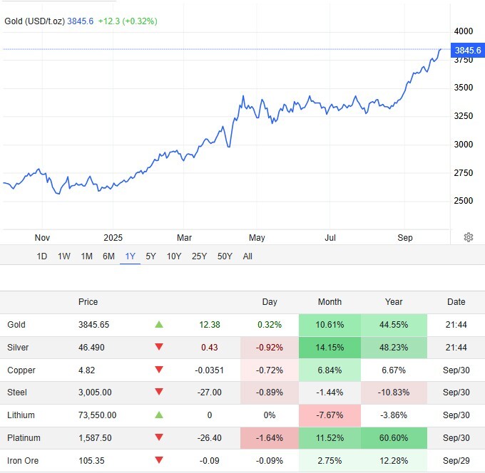
Task: Switch chart to 5Y range
Action: (x=151, y=256)
